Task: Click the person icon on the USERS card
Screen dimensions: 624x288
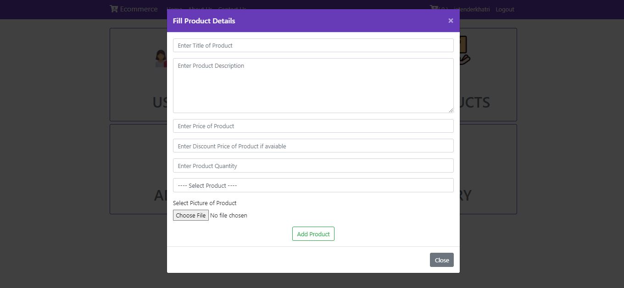Action: pyautogui.click(x=160, y=58)
